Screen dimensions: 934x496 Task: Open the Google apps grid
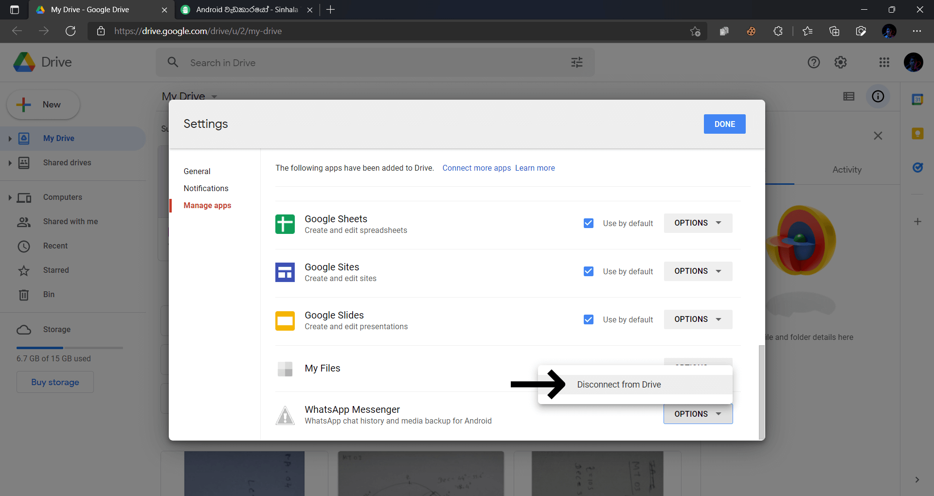pos(884,62)
